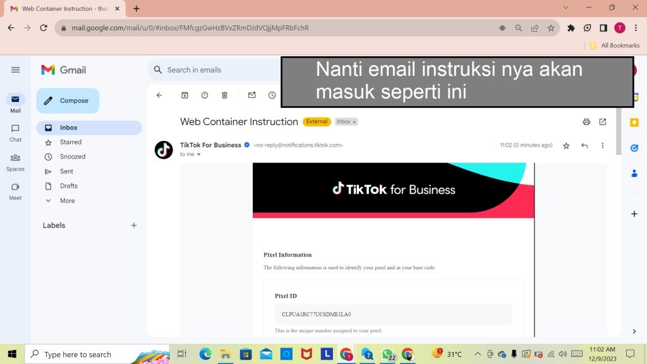Toggle Gmail main menu hamburger
Viewport: 647px width, 364px height.
[16, 70]
